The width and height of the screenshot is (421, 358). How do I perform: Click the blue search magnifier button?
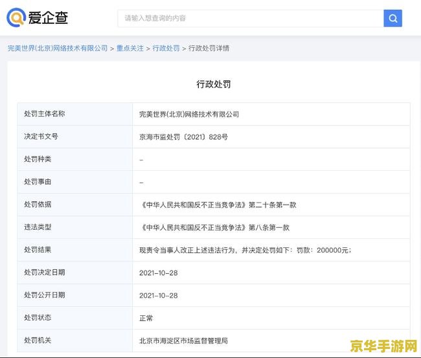click(x=393, y=18)
